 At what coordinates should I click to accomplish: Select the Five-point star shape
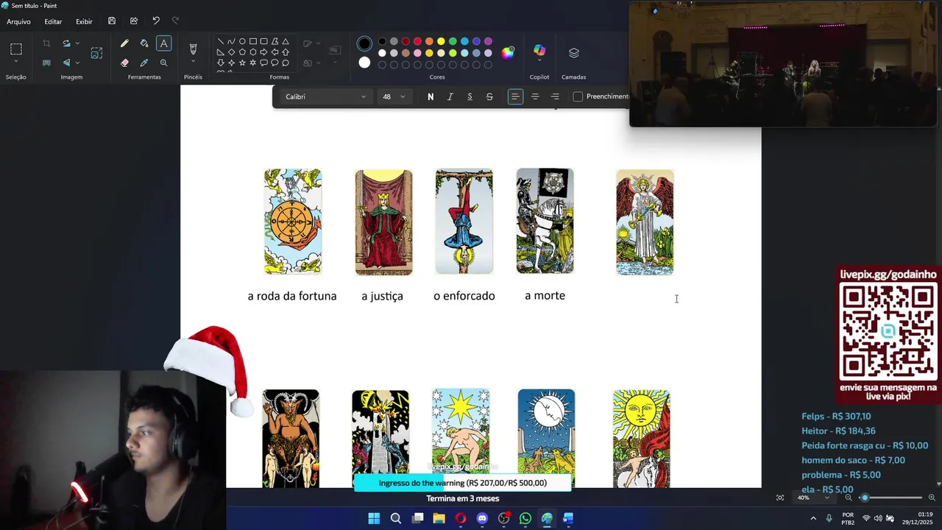tap(242, 63)
